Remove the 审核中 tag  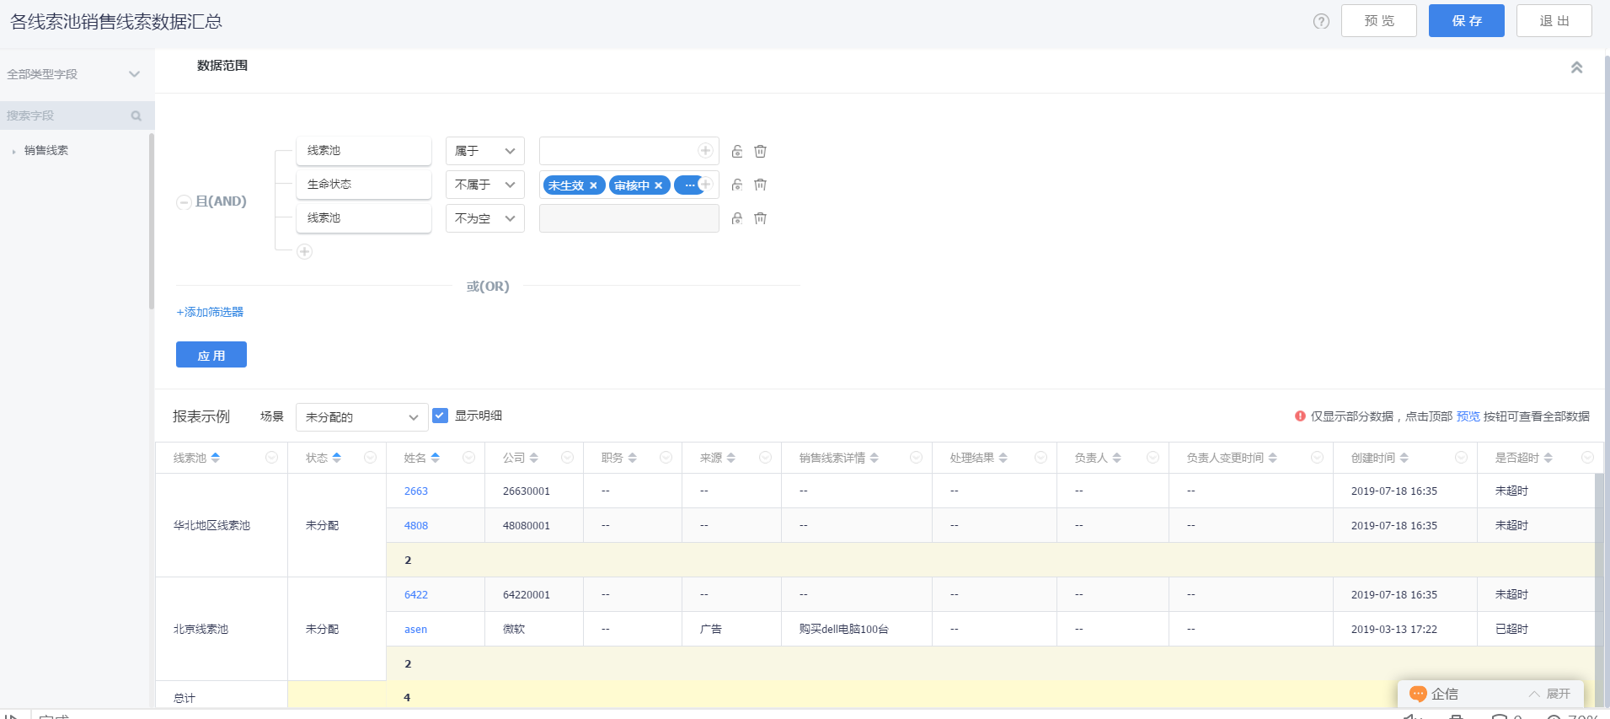(x=659, y=185)
